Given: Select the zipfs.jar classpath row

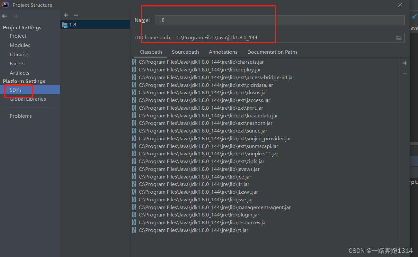Looking at the screenshot, I should (x=265, y=161).
